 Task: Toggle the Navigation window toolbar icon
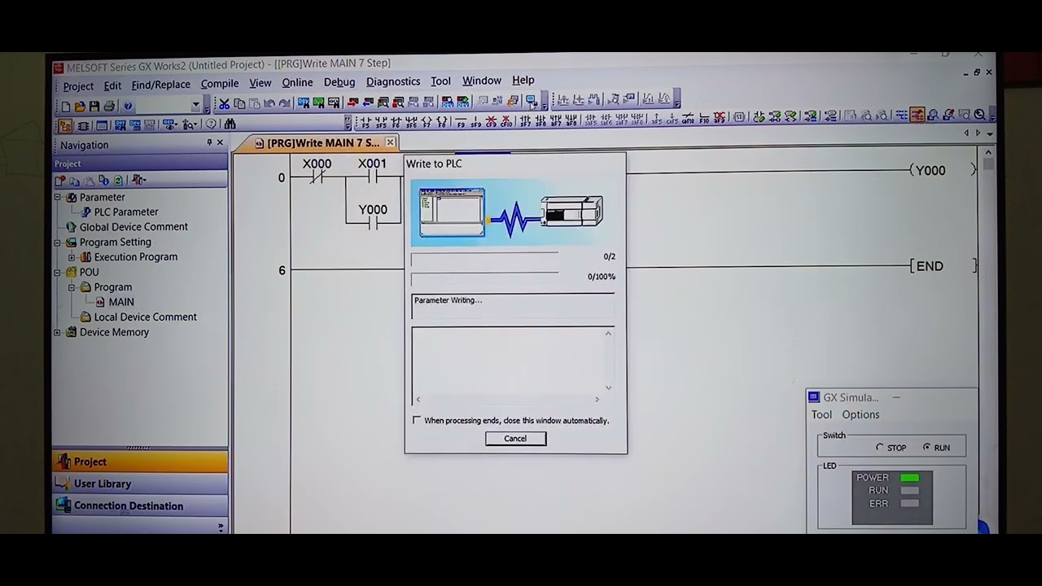[x=65, y=125]
